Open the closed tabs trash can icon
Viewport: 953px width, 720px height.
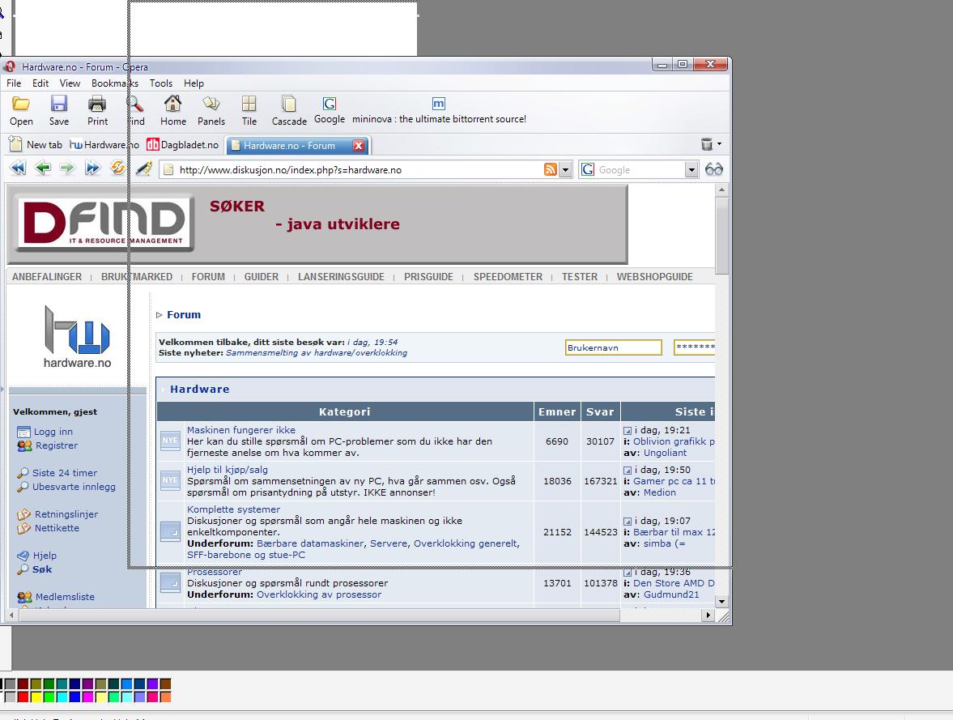(x=706, y=145)
